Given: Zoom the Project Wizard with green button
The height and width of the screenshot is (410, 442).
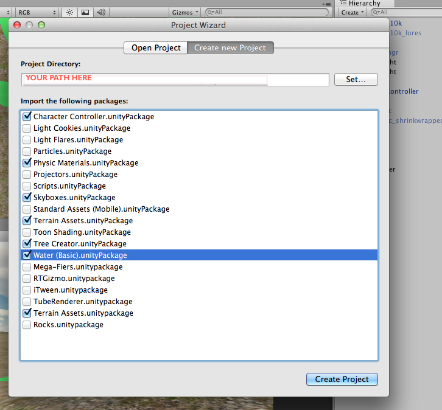Looking at the screenshot, I should click(x=41, y=25).
